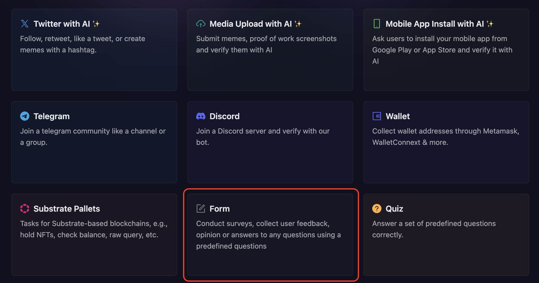Click the orange question mark Quiz icon
This screenshot has width=539, height=283.
pyautogui.click(x=377, y=209)
